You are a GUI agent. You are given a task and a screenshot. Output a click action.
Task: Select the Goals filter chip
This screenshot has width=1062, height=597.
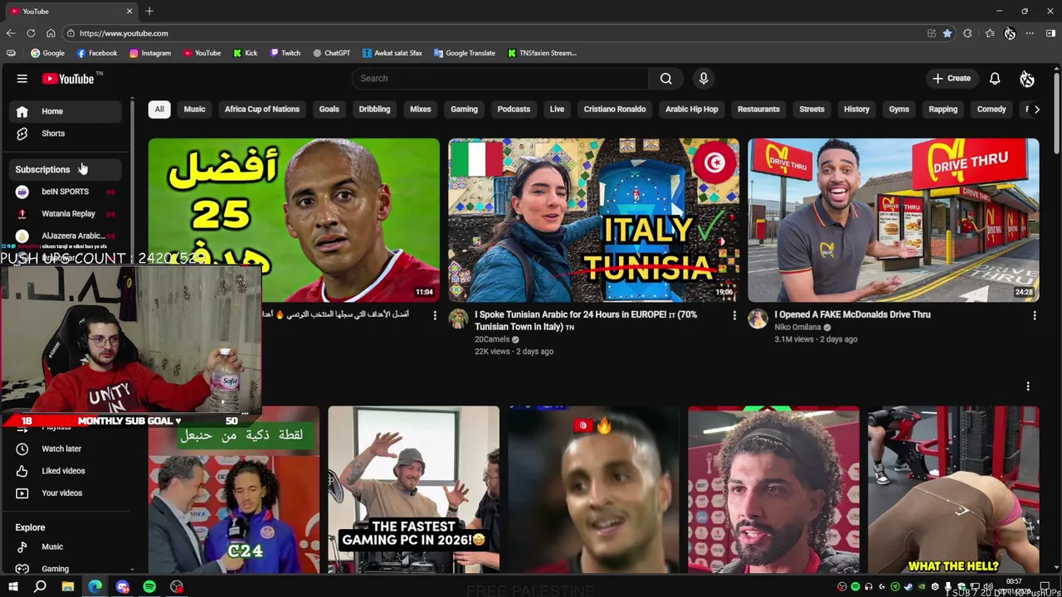point(329,109)
